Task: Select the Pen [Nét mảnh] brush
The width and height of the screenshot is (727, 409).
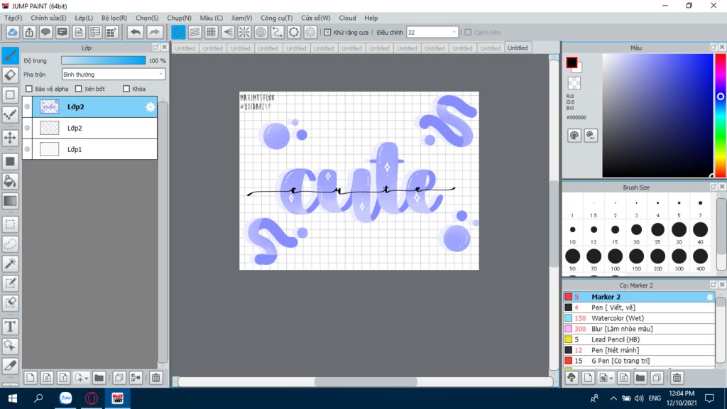Action: tap(639, 350)
